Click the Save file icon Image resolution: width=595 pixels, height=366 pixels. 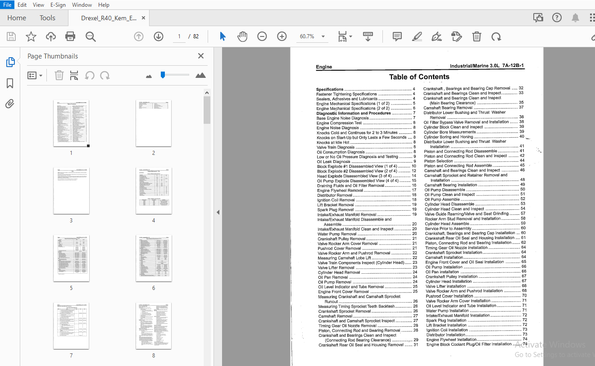[11, 36]
